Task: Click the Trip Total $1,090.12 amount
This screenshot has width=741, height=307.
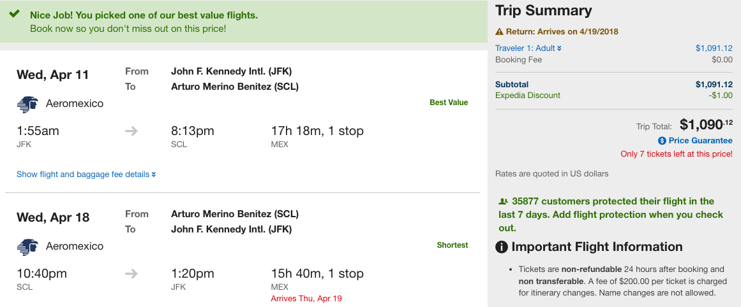Action: (706, 124)
